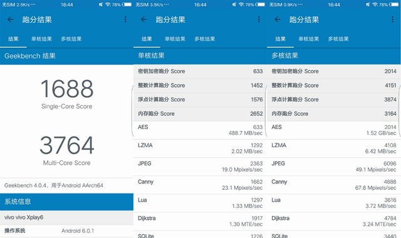Image resolution: width=401 pixels, height=238 pixels.
Task: Tap single-core Lua 1.33 MB/sec row
Action: [x=200, y=203]
